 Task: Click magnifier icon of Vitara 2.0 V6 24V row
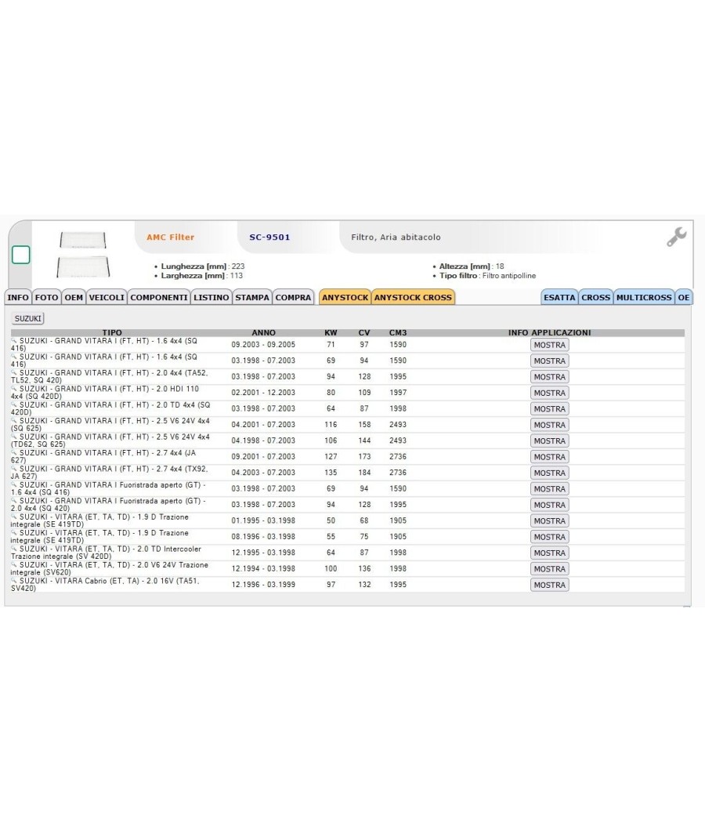tap(14, 565)
